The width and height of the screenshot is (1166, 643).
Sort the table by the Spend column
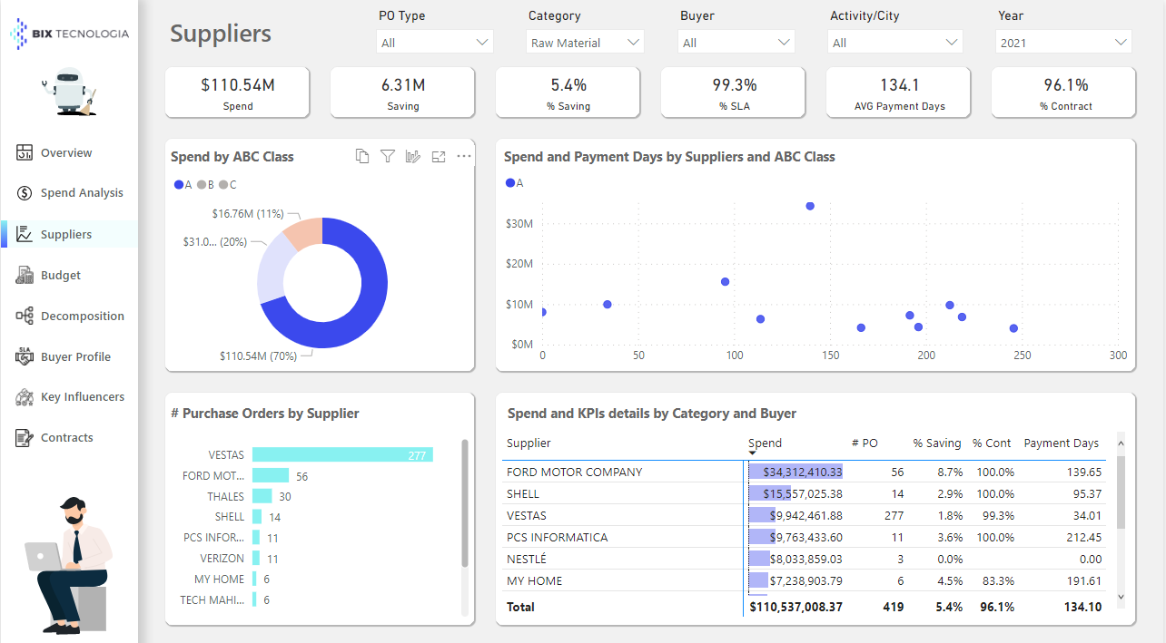tap(765, 443)
